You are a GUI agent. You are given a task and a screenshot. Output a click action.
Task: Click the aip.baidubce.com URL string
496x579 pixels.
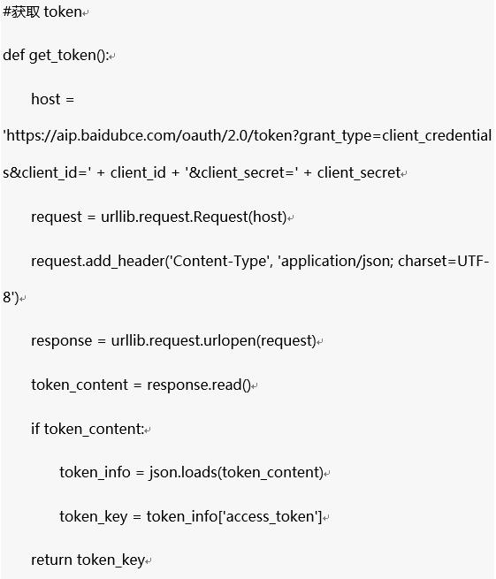[248, 136]
